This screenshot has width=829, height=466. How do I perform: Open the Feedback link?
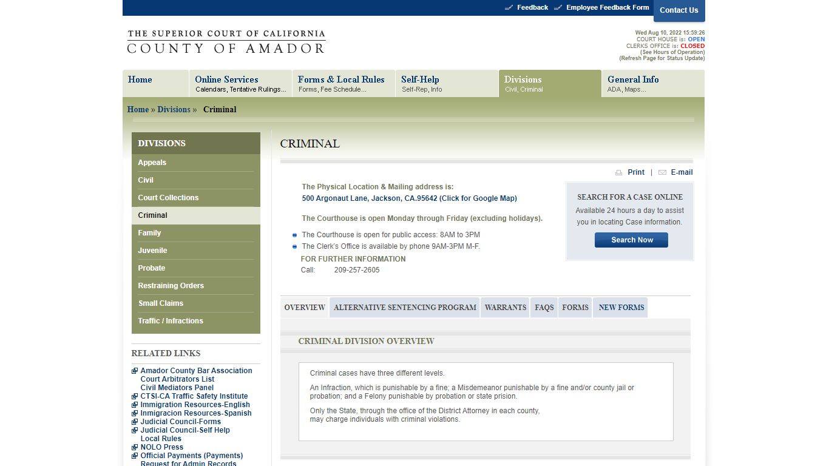[x=532, y=8]
